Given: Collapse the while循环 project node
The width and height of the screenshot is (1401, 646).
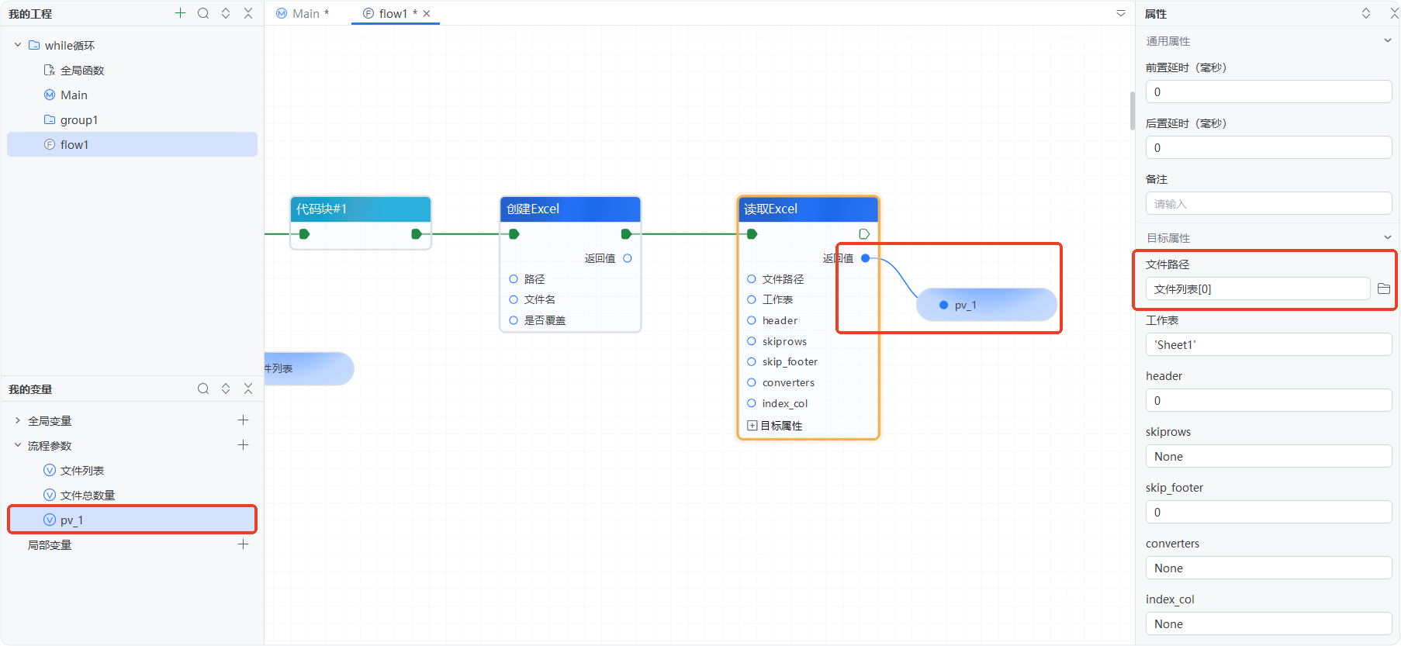Looking at the screenshot, I should click(18, 45).
